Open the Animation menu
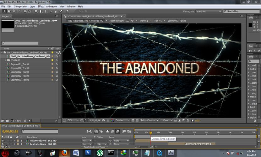 coord(52,7)
